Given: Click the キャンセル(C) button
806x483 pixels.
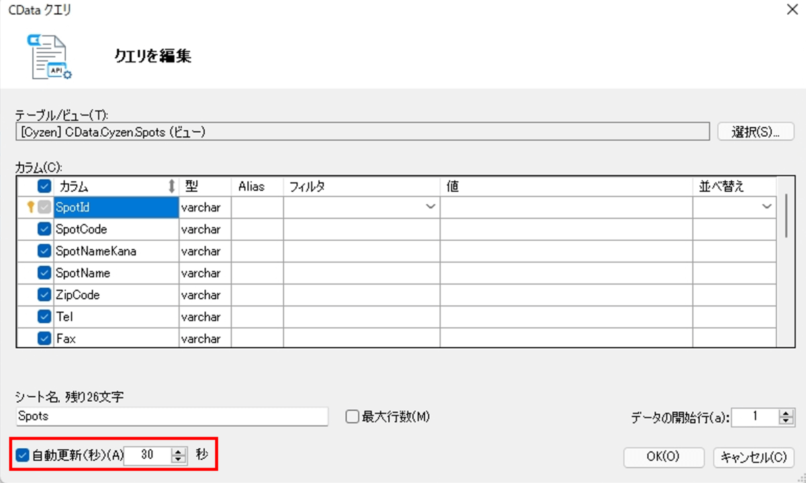Looking at the screenshot, I should [x=754, y=457].
